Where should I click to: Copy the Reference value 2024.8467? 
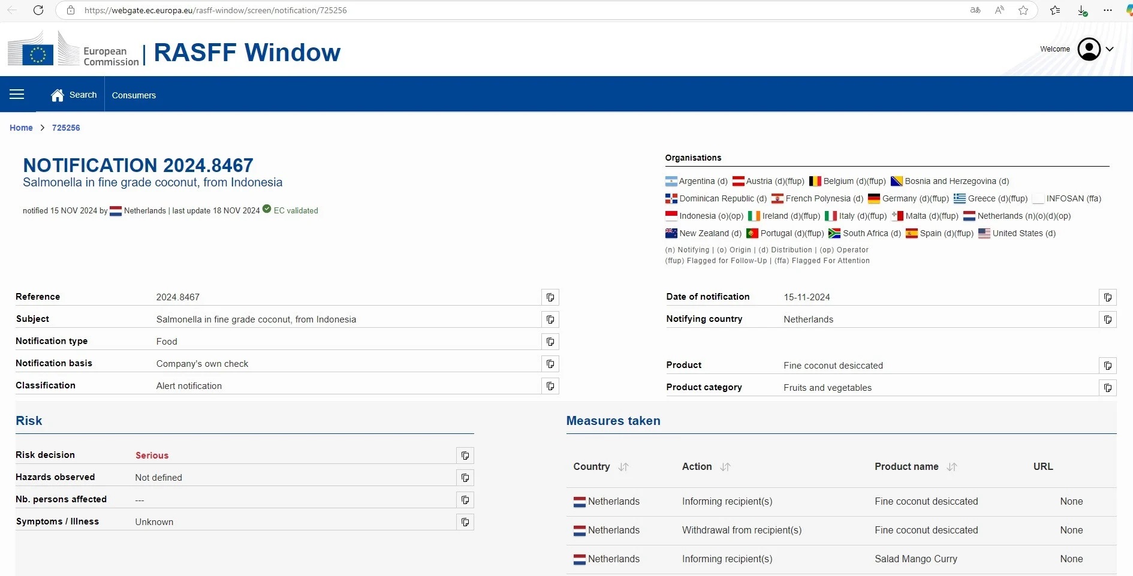tap(550, 297)
